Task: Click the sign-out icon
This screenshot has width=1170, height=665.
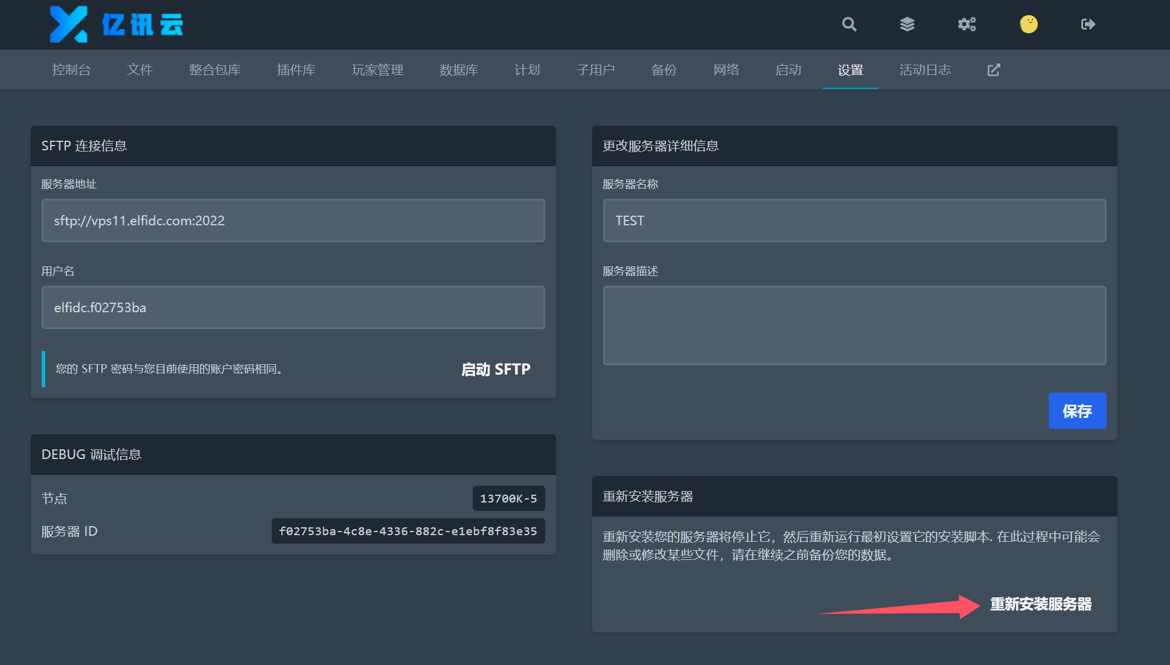Action: (x=1088, y=24)
